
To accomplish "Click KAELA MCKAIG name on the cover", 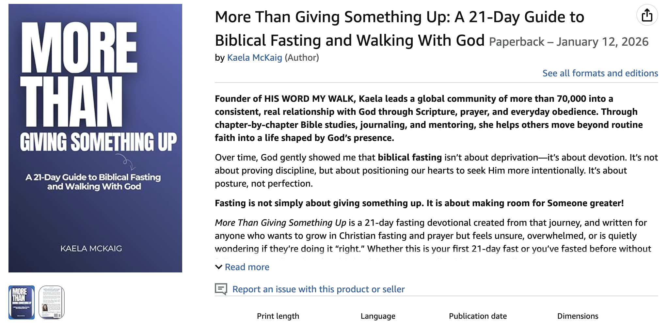I will 91,249.
